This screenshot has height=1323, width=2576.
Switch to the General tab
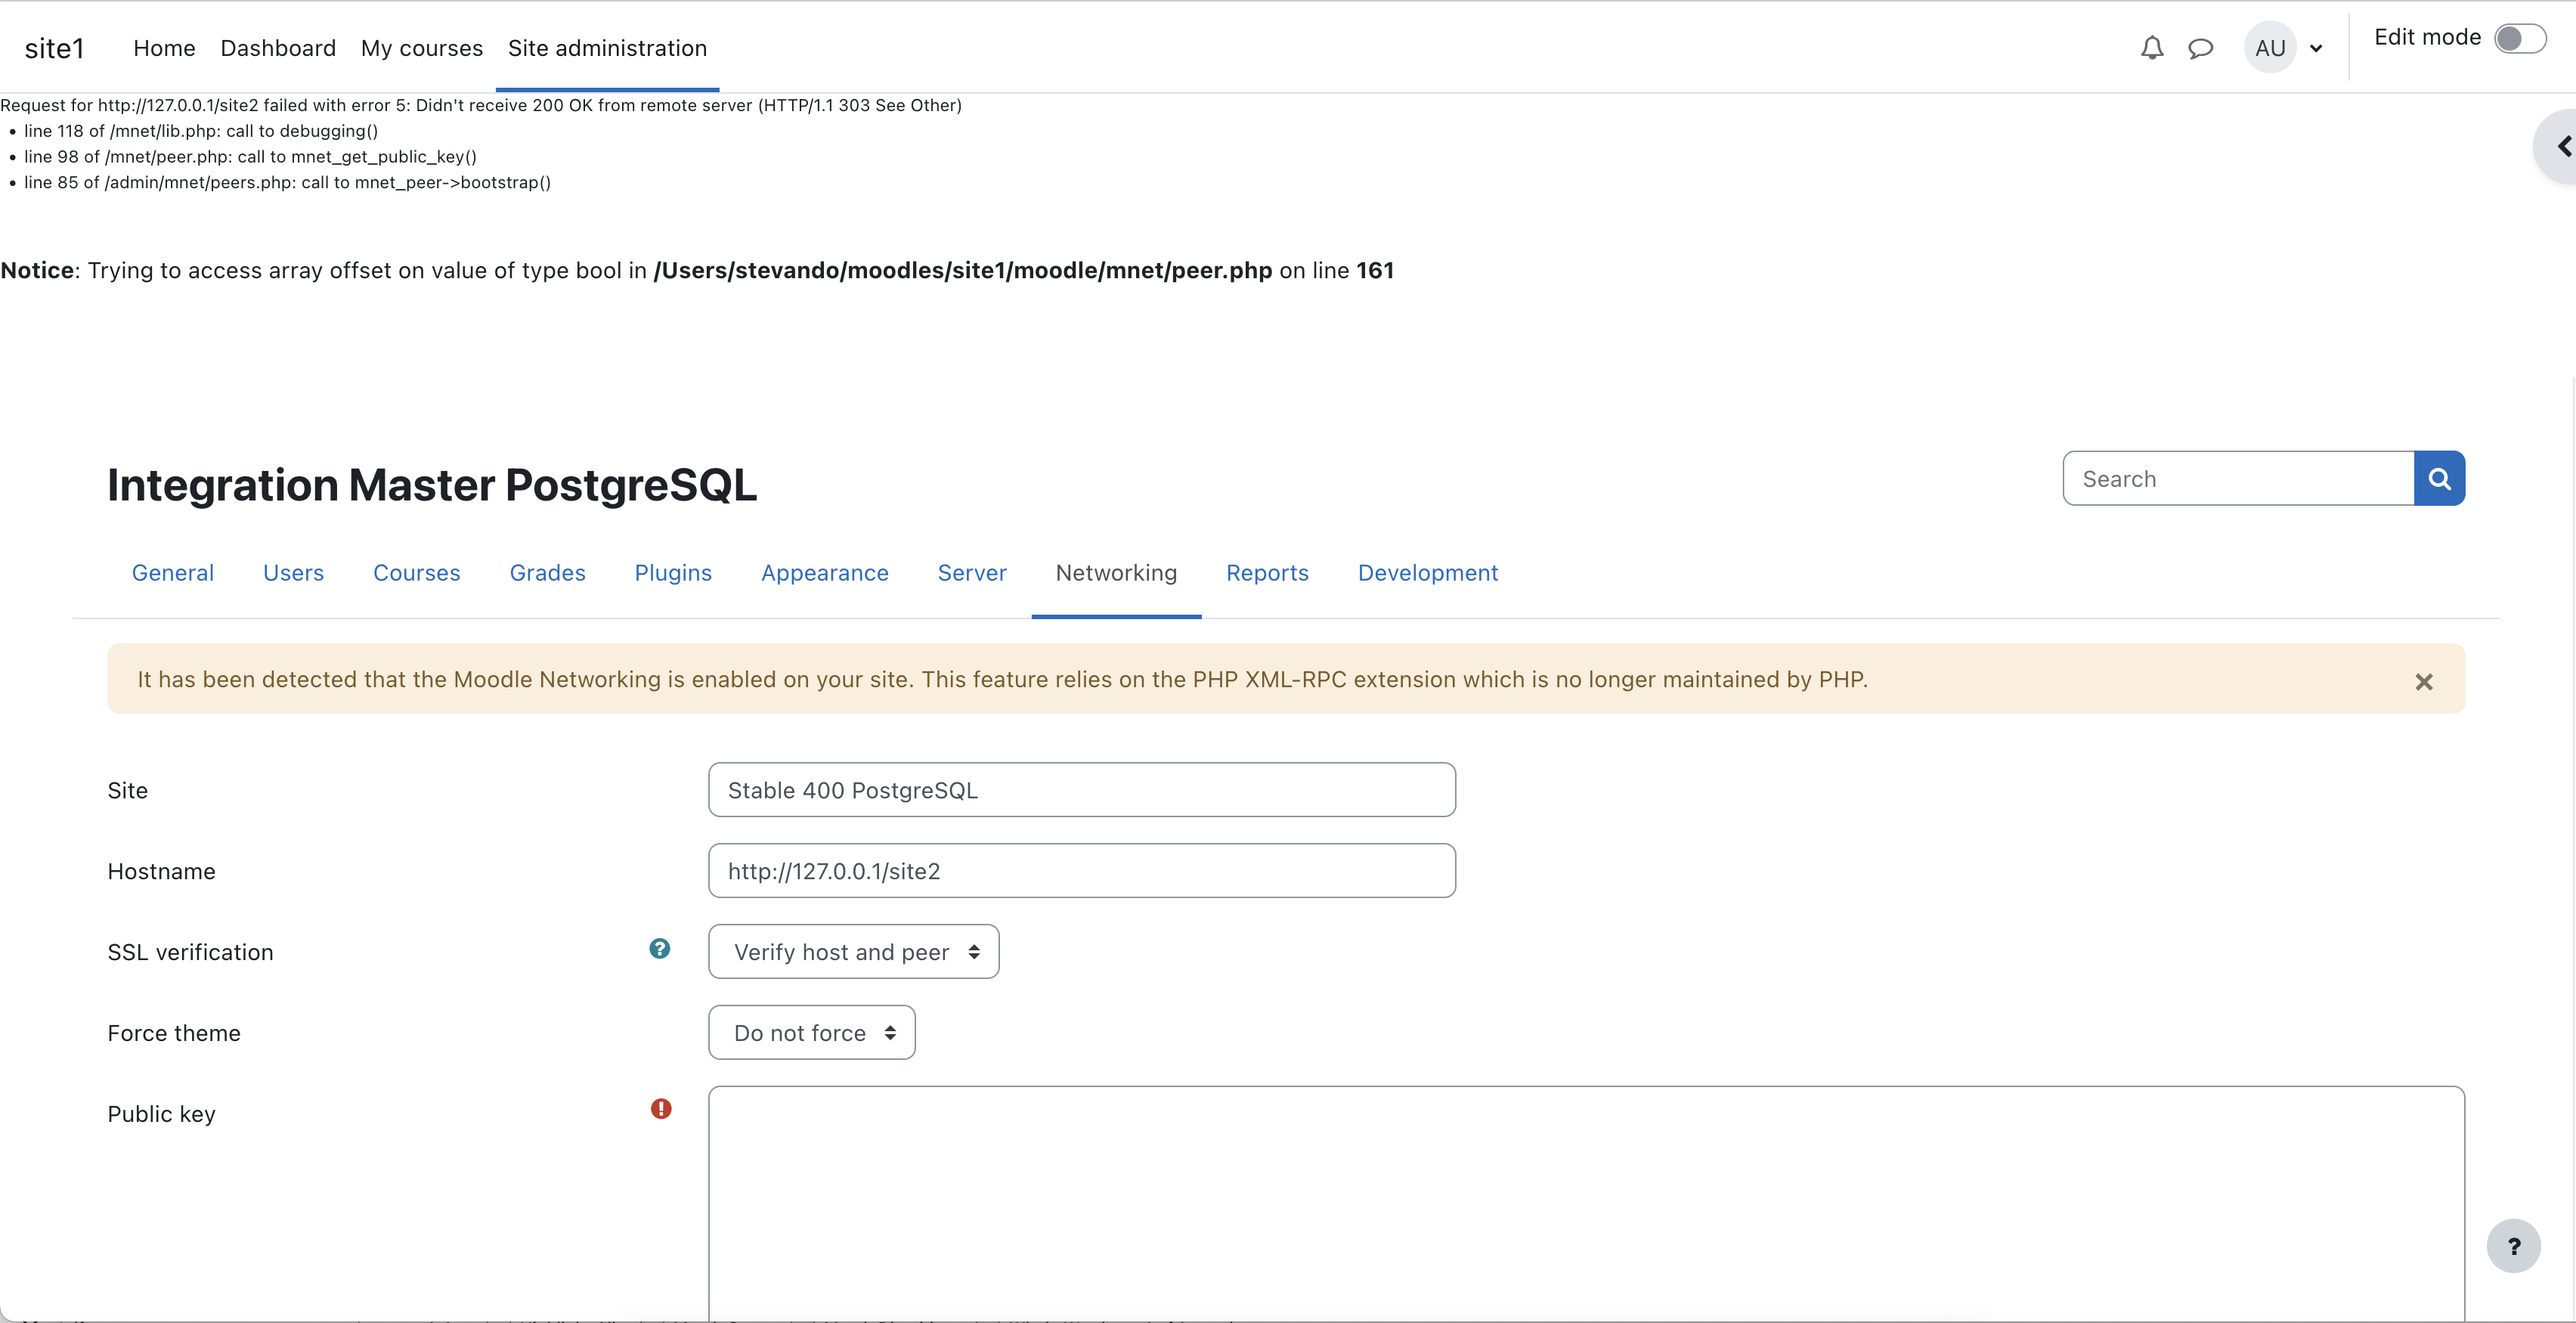click(x=173, y=573)
